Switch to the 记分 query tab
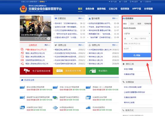Viewport: 165px width, 116px height. pos(132,23)
